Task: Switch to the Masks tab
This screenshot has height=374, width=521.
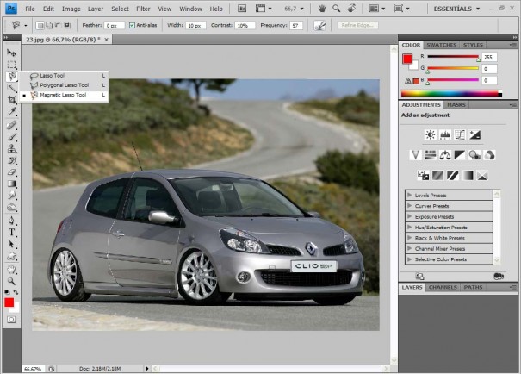Action: (x=456, y=105)
